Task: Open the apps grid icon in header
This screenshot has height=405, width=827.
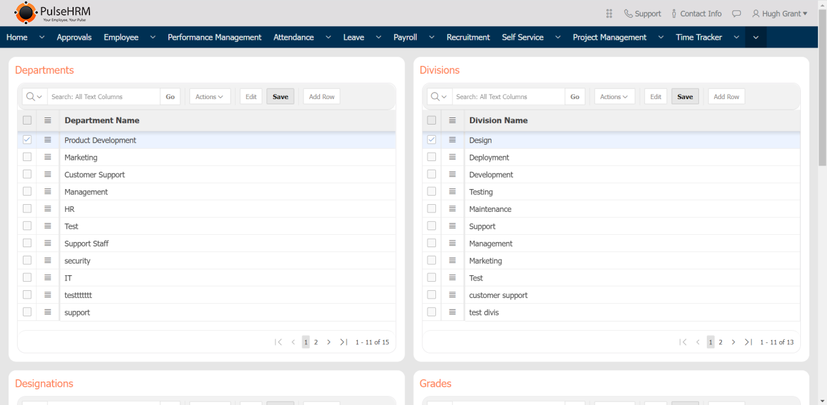Action: 609,14
